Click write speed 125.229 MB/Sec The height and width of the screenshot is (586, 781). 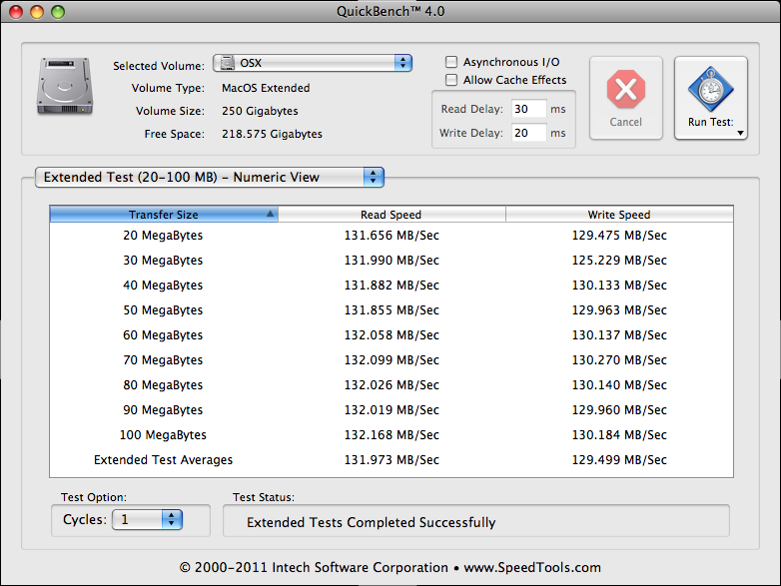(619, 260)
